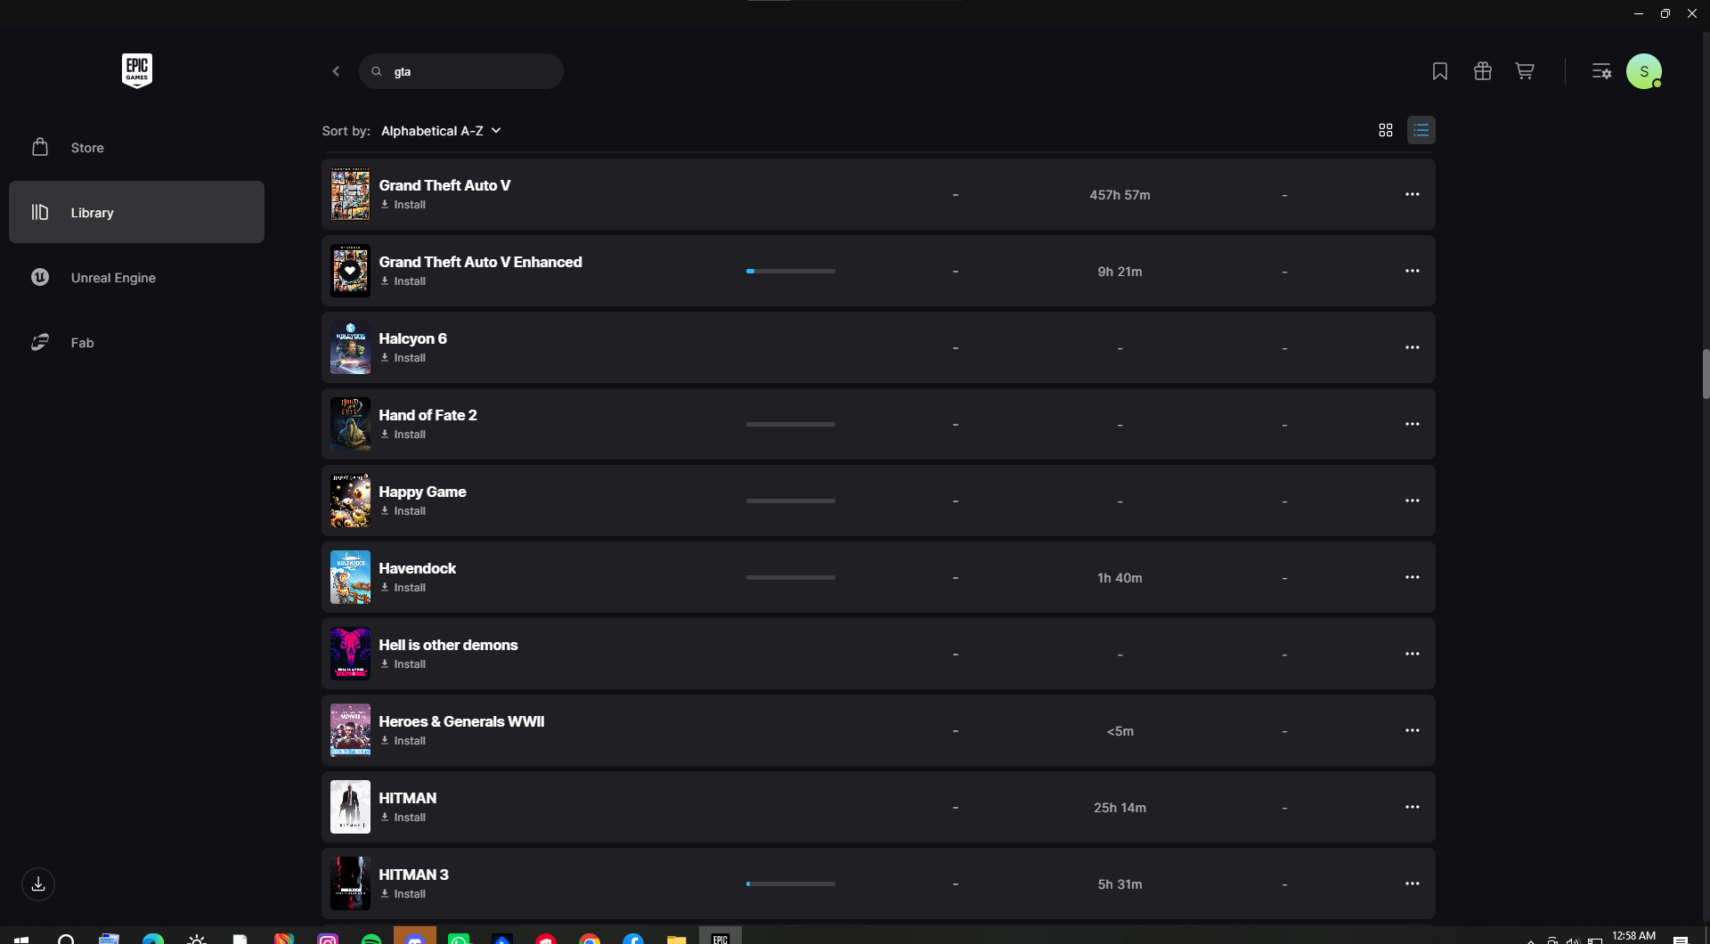Install Grand Theft Auto V Enhanced

(x=403, y=281)
